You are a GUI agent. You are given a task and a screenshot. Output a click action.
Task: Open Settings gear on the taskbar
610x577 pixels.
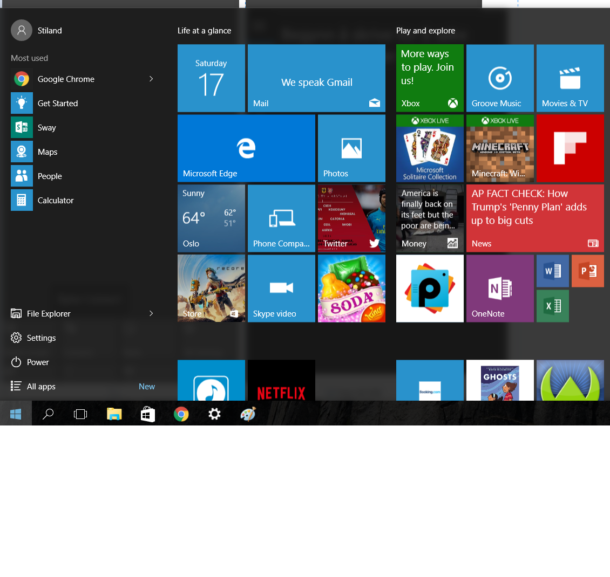tap(214, 414)
